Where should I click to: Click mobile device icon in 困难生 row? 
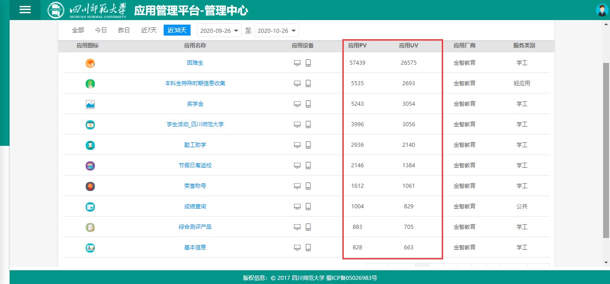coord(308,63)
